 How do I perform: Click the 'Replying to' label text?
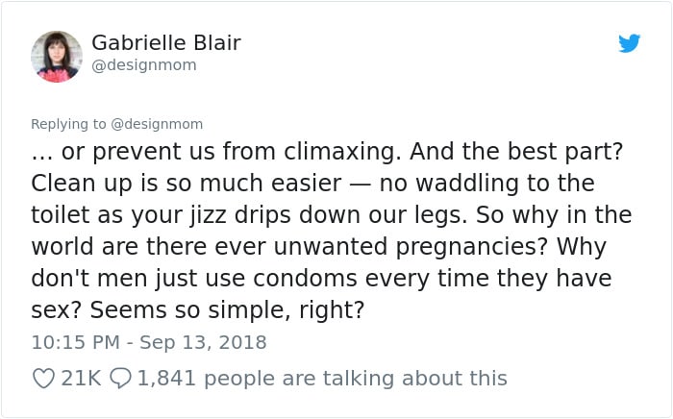pyautogui.click(x=68, y=124)
